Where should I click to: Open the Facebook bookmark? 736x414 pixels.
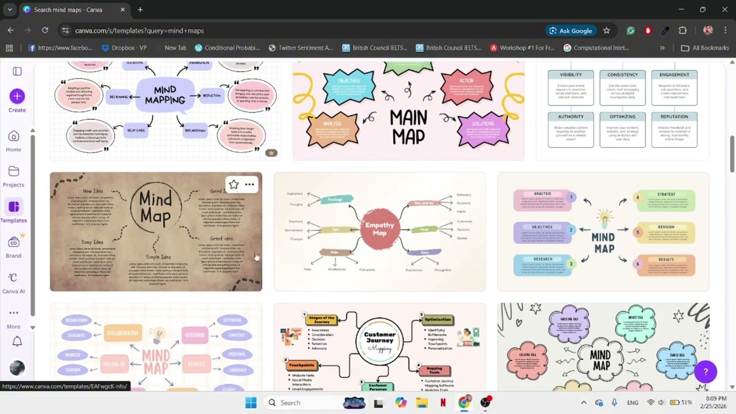[x=60, y=48]
